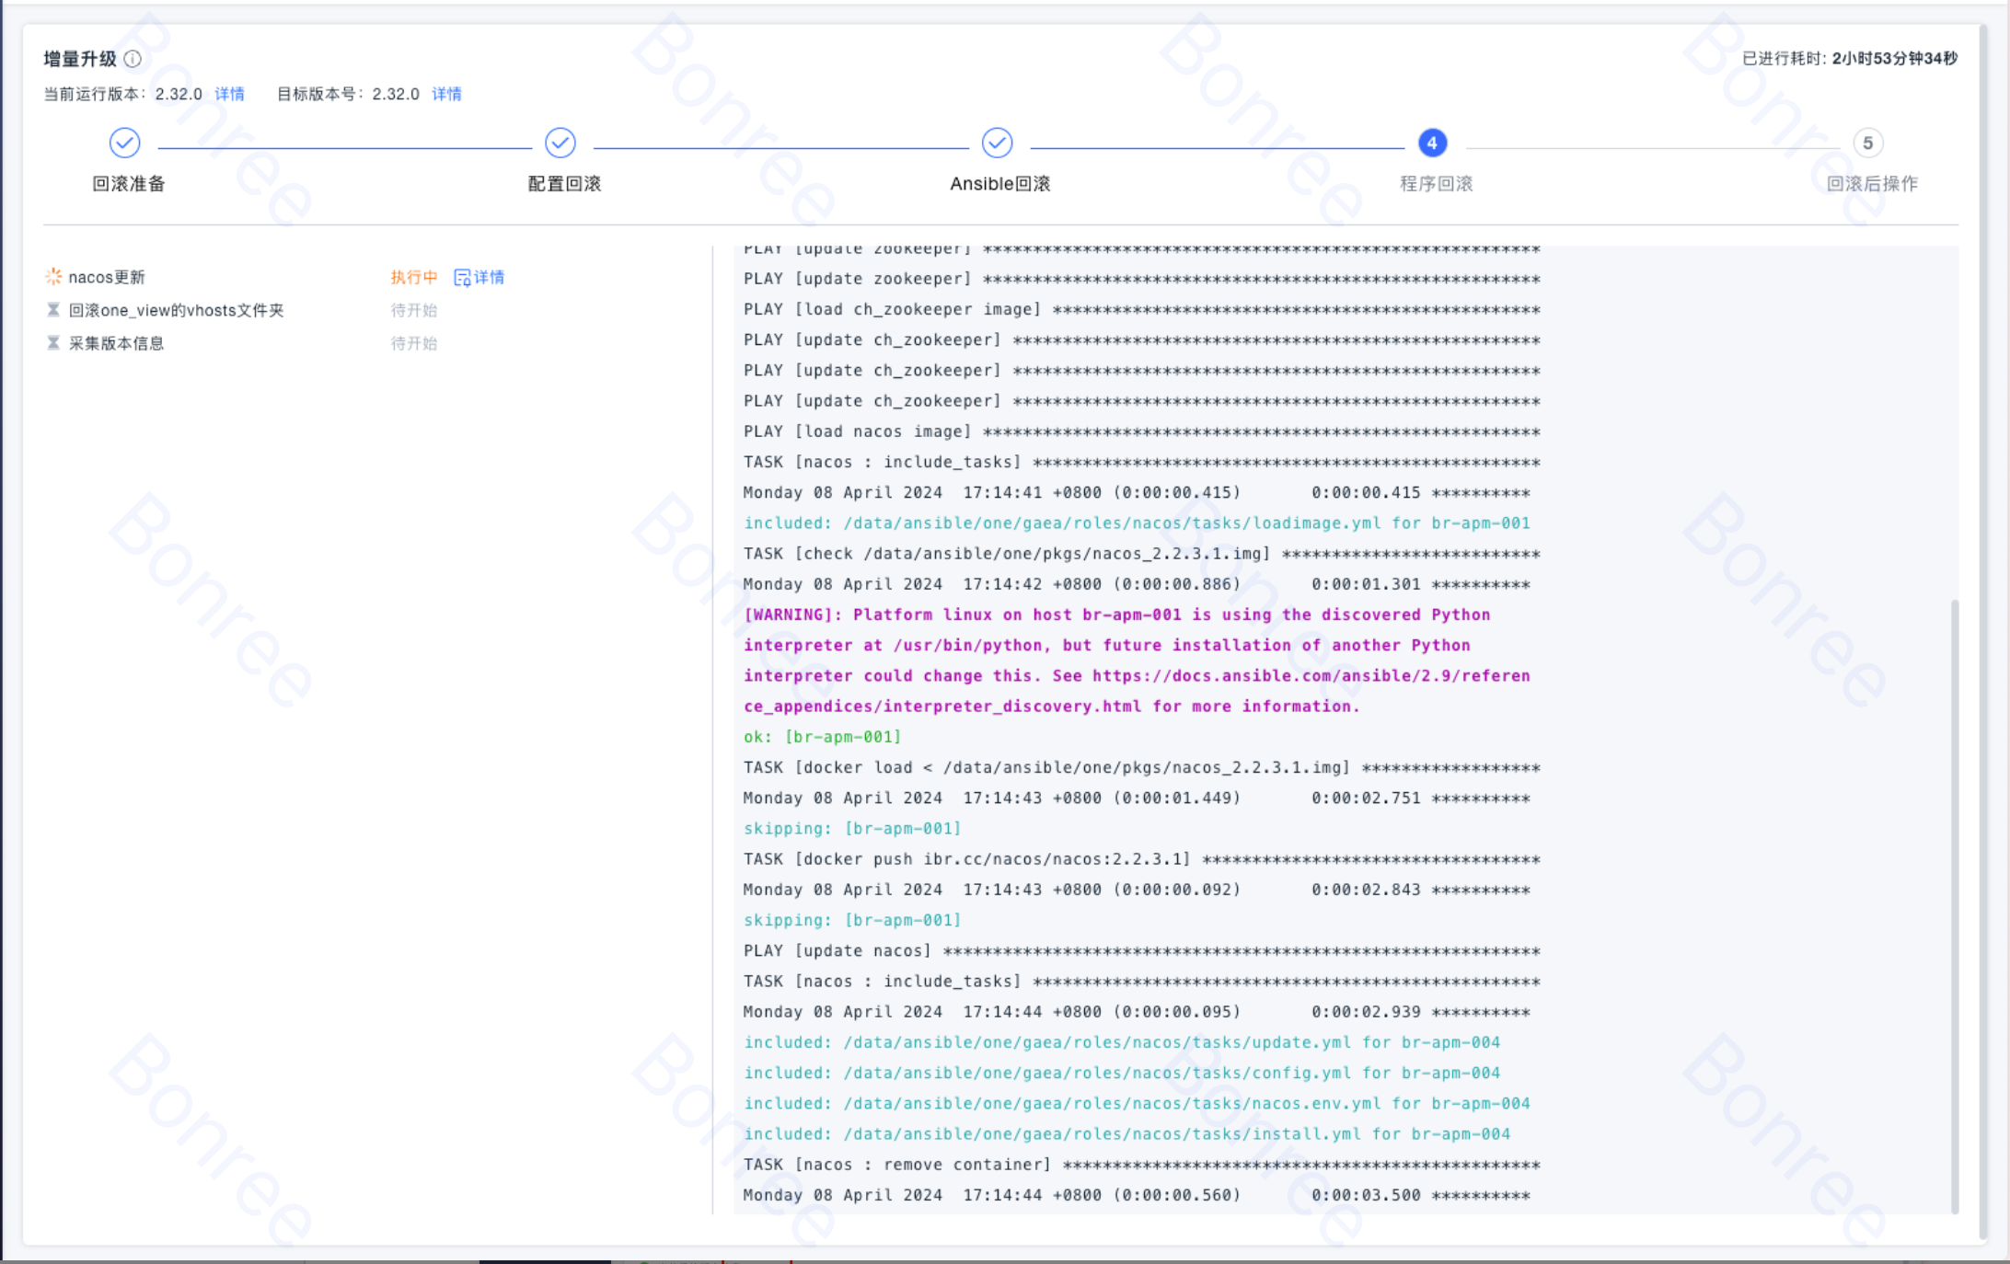The height and width of the screenshot is (1264, 2010).
Task: Open 详情 link for 当前运行版本
Action: click(229, 94)
